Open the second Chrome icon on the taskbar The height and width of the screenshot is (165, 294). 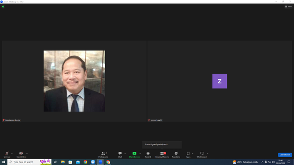pos(108,162)
